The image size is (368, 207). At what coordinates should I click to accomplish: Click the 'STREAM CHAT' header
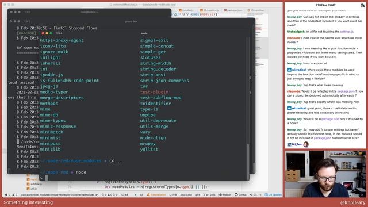[x=325, y=5]
